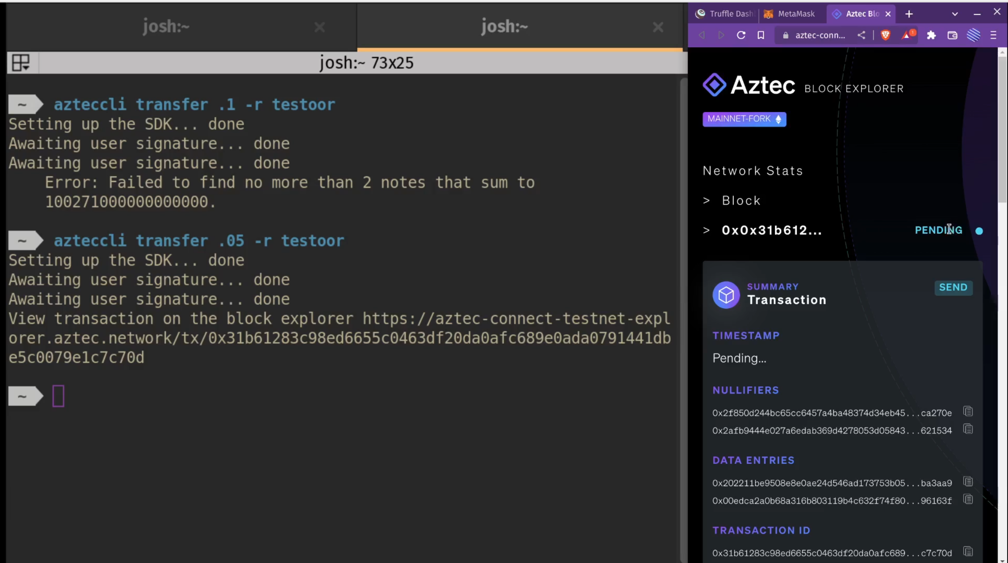Click the aztec-conn address bar
Screen dimensions: 1008x563
pos(820,35)
